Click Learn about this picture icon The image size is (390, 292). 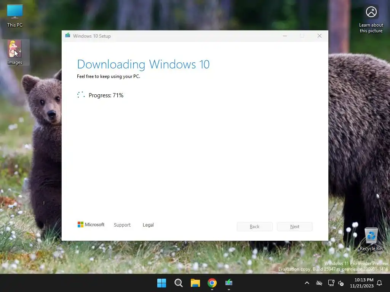point(371,19)
